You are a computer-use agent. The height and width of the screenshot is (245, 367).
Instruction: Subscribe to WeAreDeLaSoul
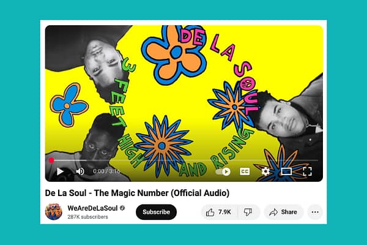click(x=156, y=212)
